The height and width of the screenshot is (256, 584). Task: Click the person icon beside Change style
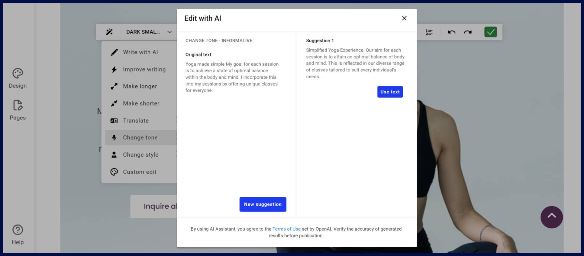(114, 155)
